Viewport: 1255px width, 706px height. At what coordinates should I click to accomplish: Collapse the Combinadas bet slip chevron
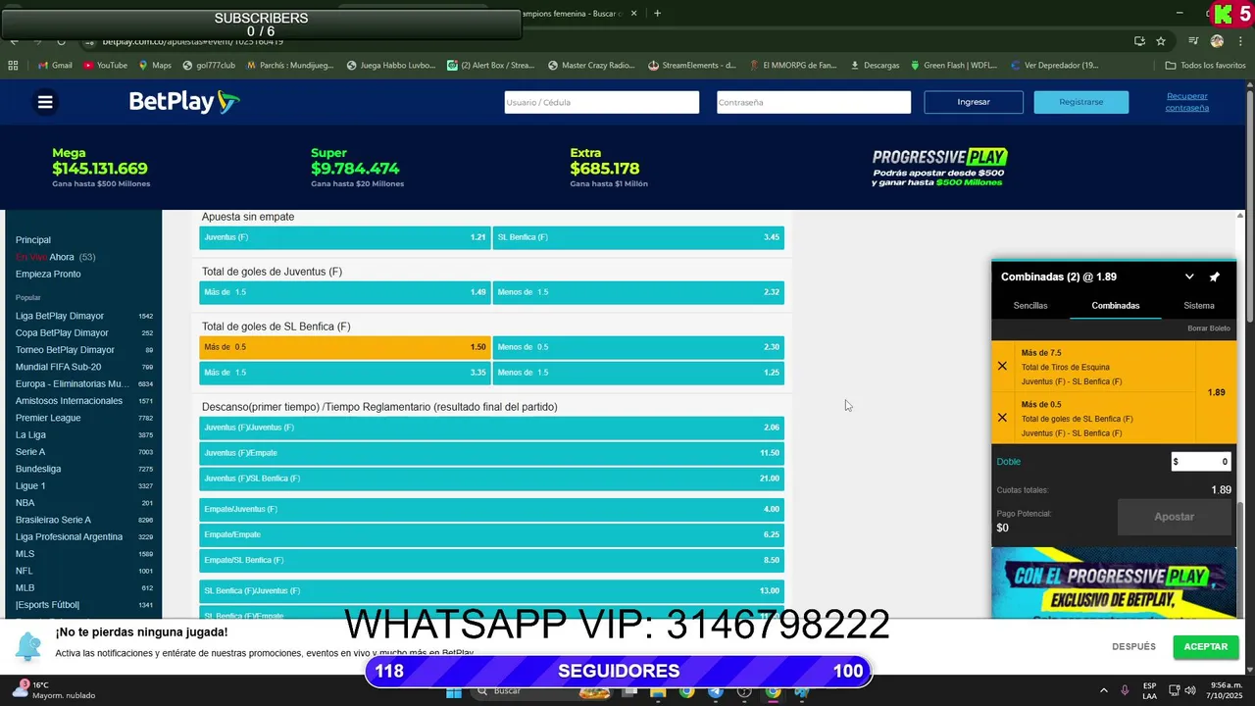click(x=1189, y=277)
